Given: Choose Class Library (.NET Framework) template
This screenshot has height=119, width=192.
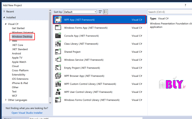Looking at the screenshot, I should point(81,44).
